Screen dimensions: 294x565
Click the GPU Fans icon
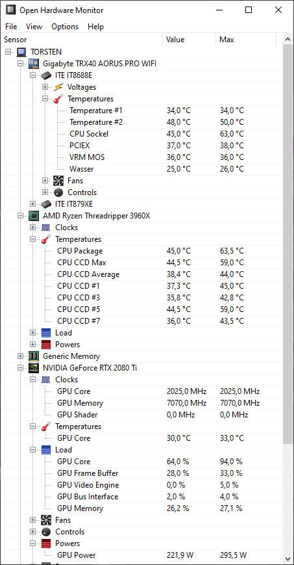pos(45,520)
